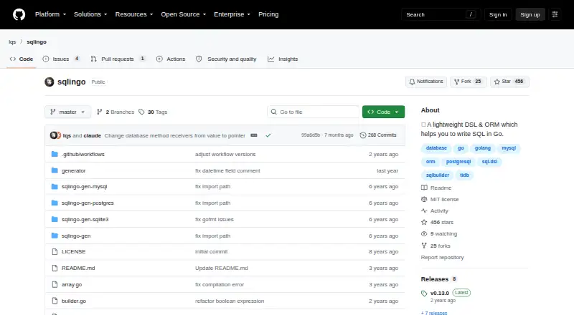The image size is (574, 315).
Task: Click the database topic tag
Action: [436, 148]
